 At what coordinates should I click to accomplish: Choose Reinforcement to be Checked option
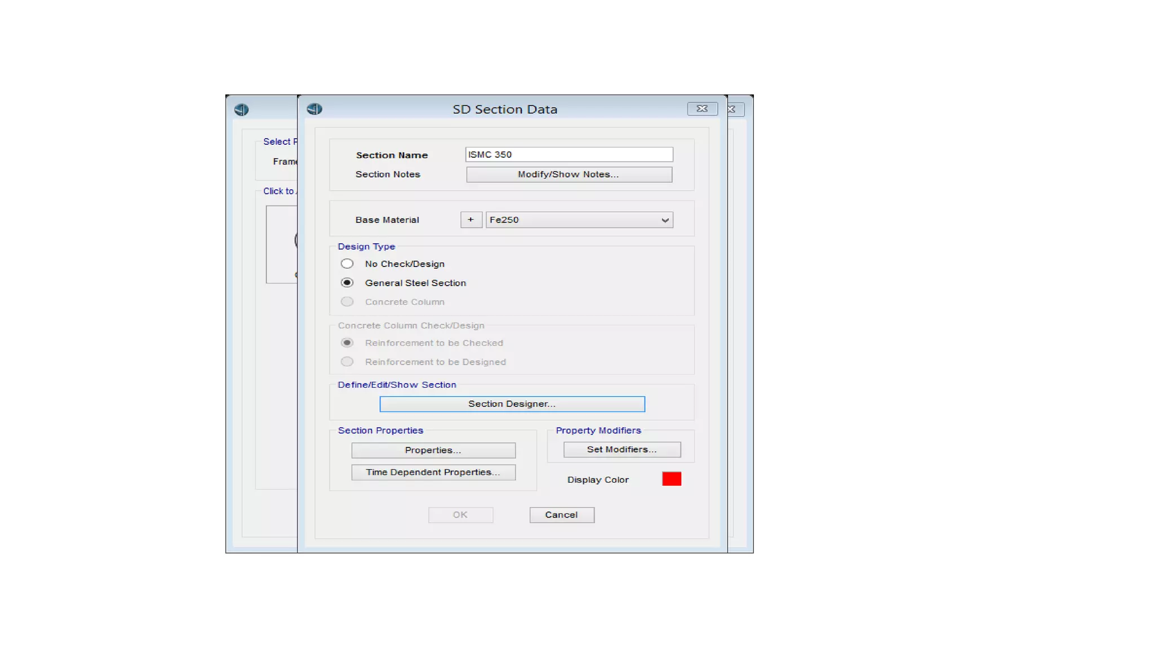[347, 343]
